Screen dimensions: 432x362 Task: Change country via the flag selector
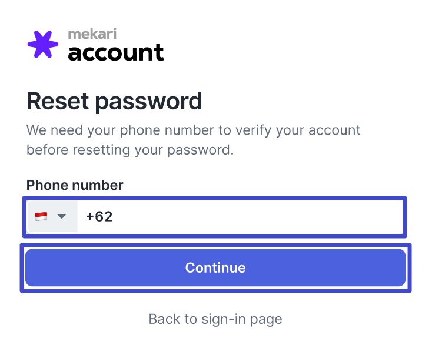tap(52, 216)
